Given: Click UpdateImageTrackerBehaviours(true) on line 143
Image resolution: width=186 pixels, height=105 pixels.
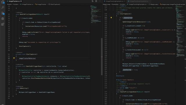Looking at the screenshot, I should [x=136, y=22].
